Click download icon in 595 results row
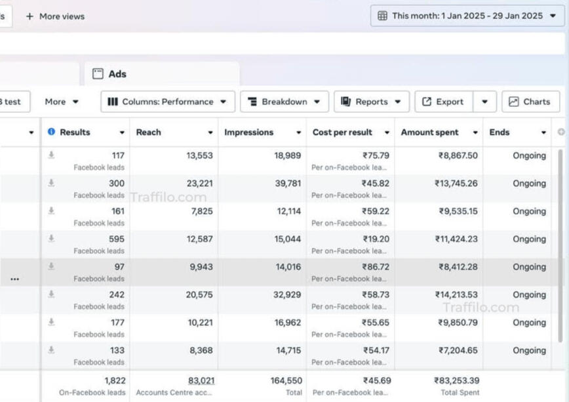The width and height of the screenshot is (569, 402). 51,239
